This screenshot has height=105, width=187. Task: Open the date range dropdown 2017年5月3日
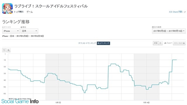169,31
